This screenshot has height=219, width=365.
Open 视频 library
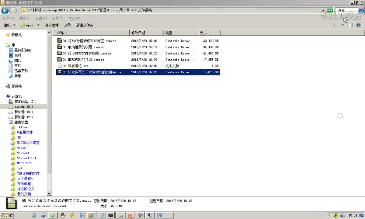[x=18, y=55]
